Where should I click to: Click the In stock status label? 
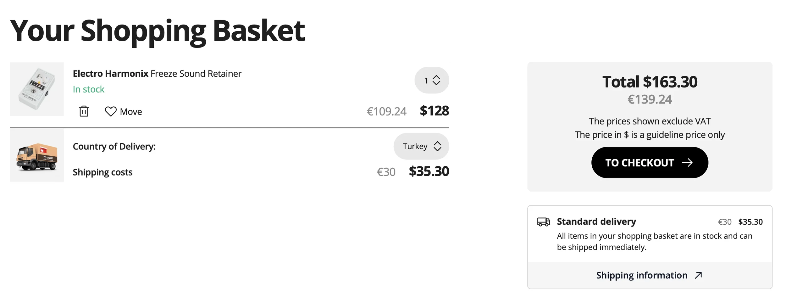[x=88, y=89]
